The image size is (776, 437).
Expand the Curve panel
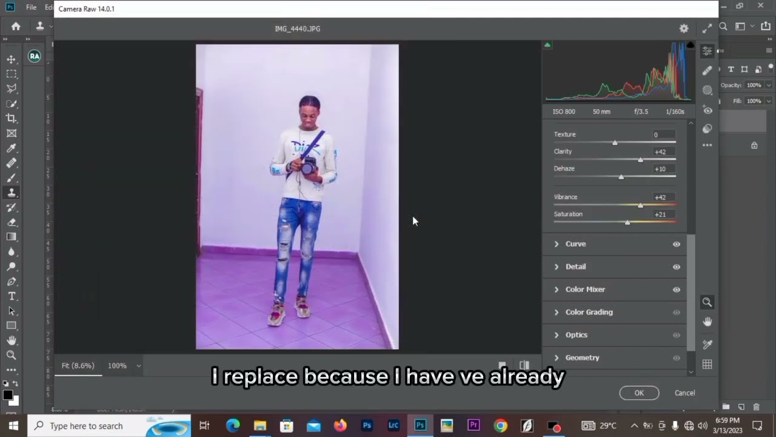click(x=557, y=244)
